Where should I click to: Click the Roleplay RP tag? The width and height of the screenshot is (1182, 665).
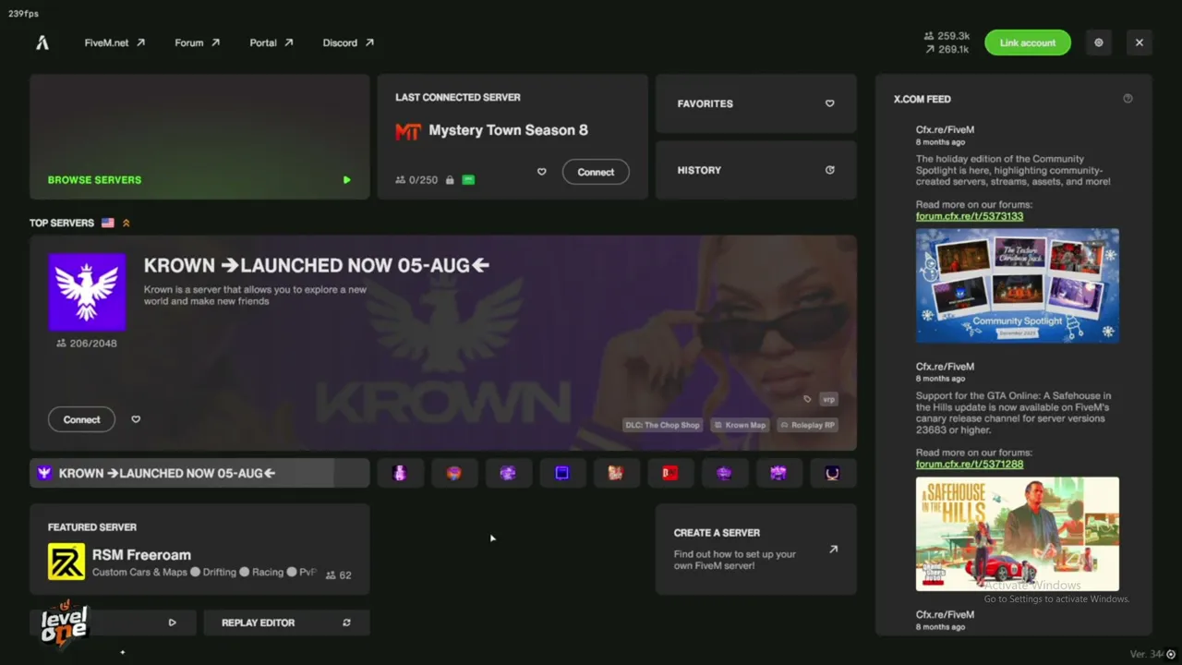click(807, 425)
